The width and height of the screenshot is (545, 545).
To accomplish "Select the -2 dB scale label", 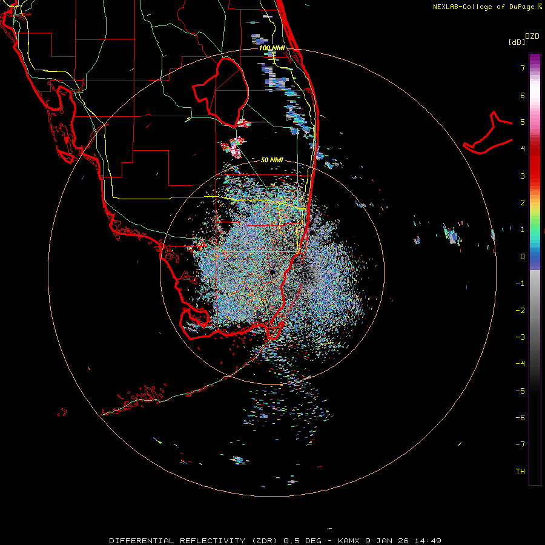I will coord(520,311).
